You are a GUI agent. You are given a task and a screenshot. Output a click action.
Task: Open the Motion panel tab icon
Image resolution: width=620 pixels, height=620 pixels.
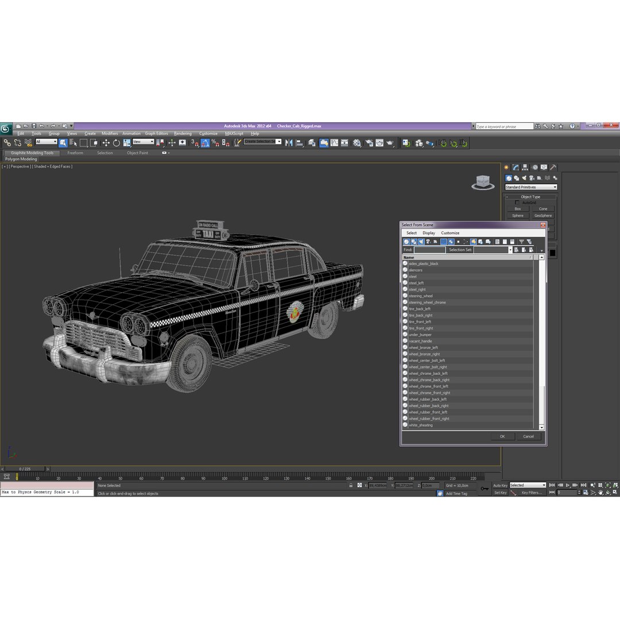(x=534, y=168)
